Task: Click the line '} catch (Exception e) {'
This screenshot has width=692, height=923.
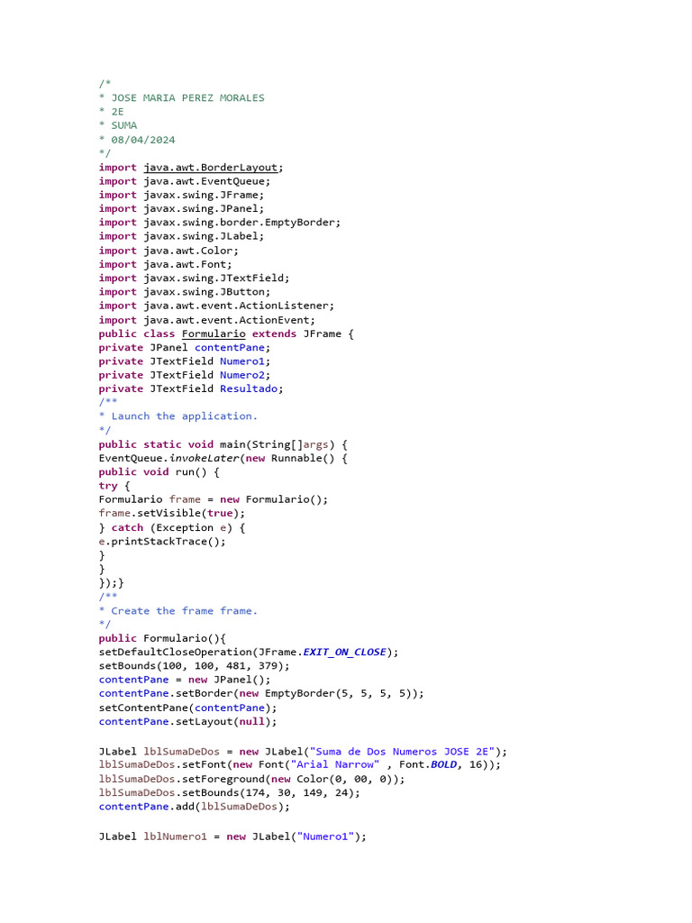Action: pos(172,527)
